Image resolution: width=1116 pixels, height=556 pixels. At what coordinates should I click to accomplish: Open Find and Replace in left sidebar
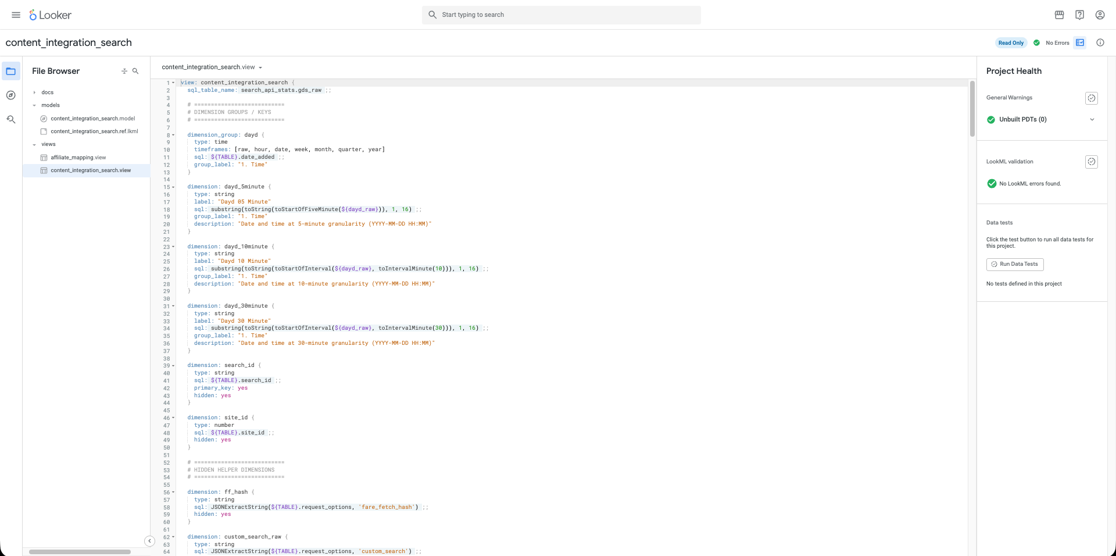(10, 119)
